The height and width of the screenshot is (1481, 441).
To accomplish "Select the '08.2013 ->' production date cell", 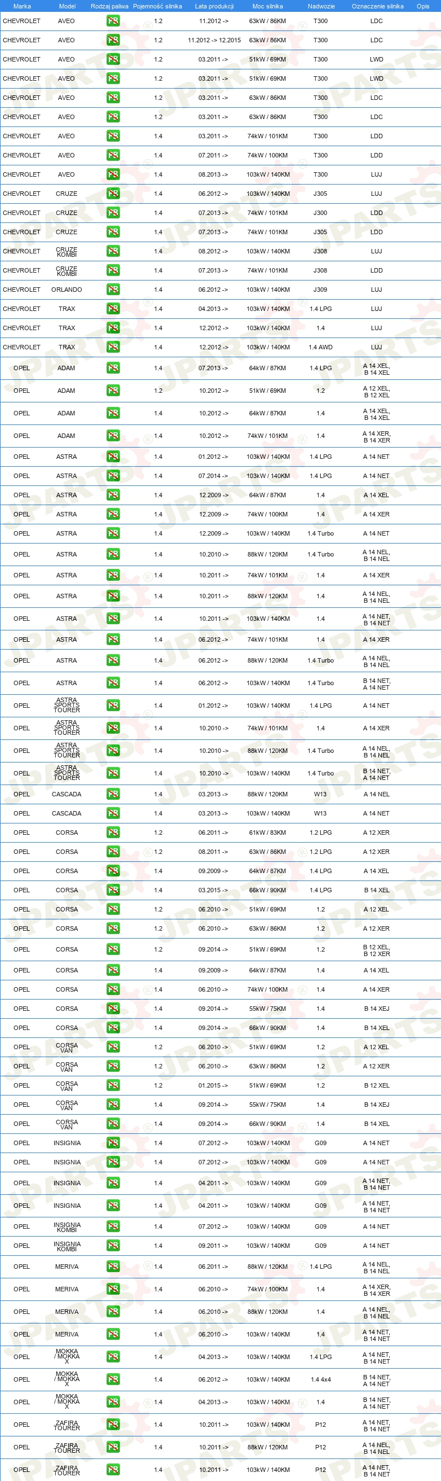I will click(213, 174).
